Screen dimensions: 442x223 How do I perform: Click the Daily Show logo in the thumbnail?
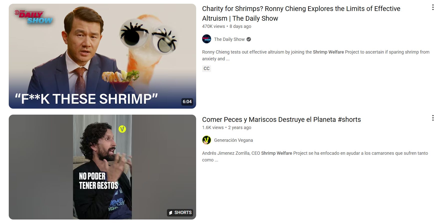(34, 17)
